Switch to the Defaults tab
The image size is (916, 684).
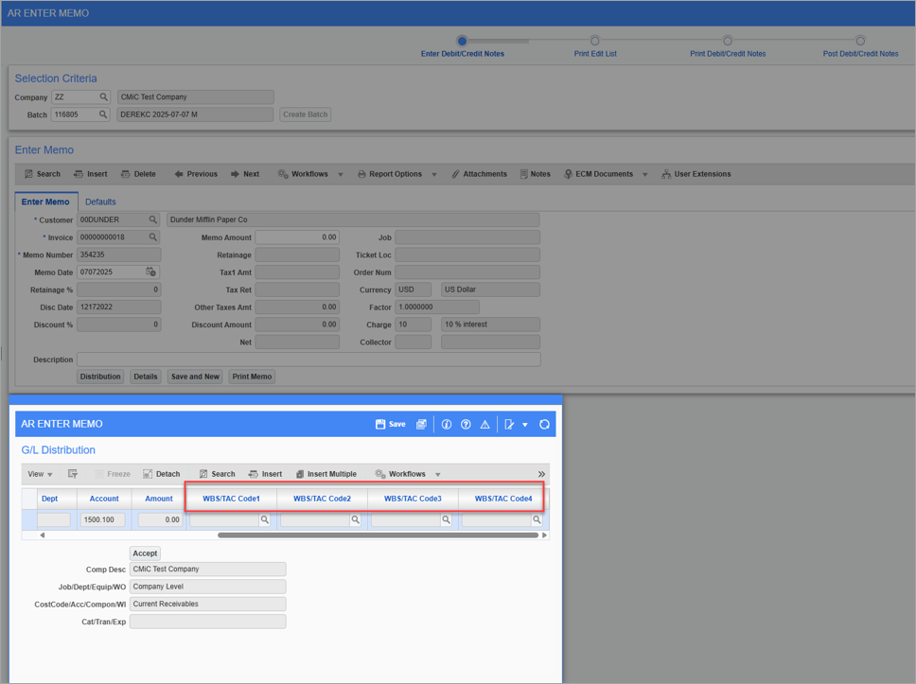pyautogui.click(x=100, y=202)
